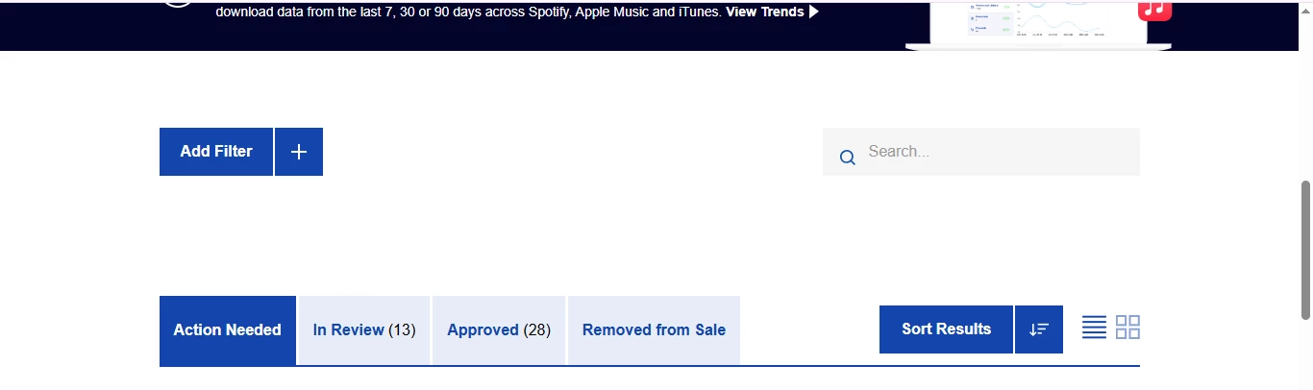Switch to grid view layout icon
This screenshot has height=390, width=1313.
[1127, 328]
